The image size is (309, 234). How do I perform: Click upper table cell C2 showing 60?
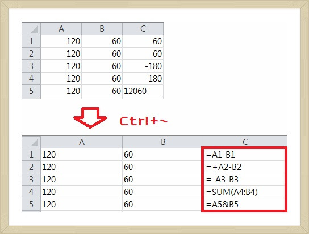pos(143,53)
